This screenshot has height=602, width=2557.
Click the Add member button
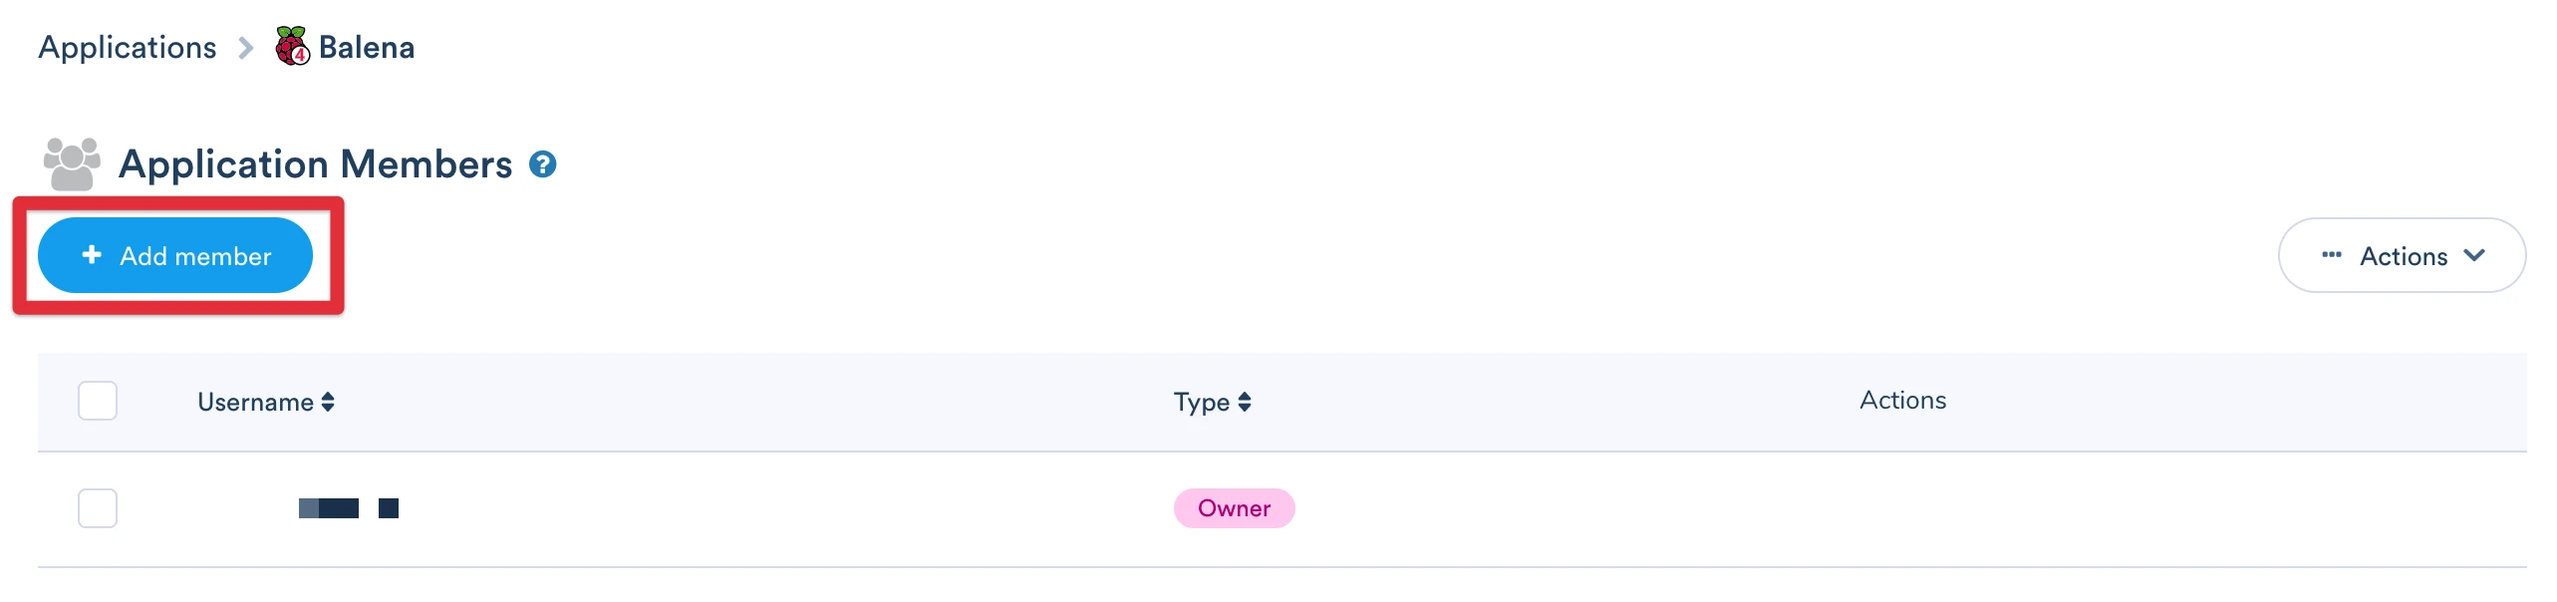click(x=174, y=255)
